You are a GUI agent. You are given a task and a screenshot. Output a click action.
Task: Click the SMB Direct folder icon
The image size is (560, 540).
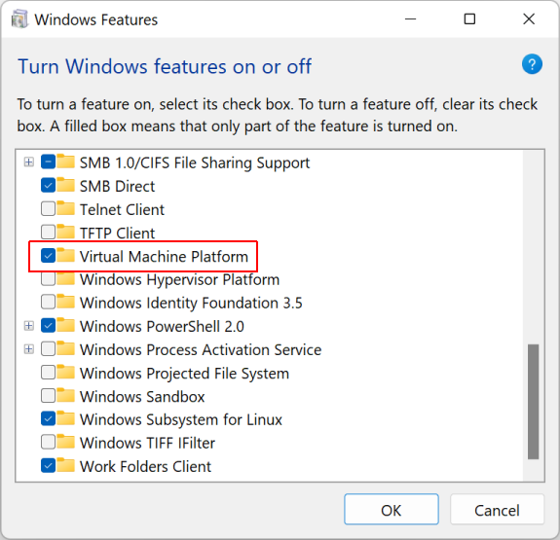(65, 185)
